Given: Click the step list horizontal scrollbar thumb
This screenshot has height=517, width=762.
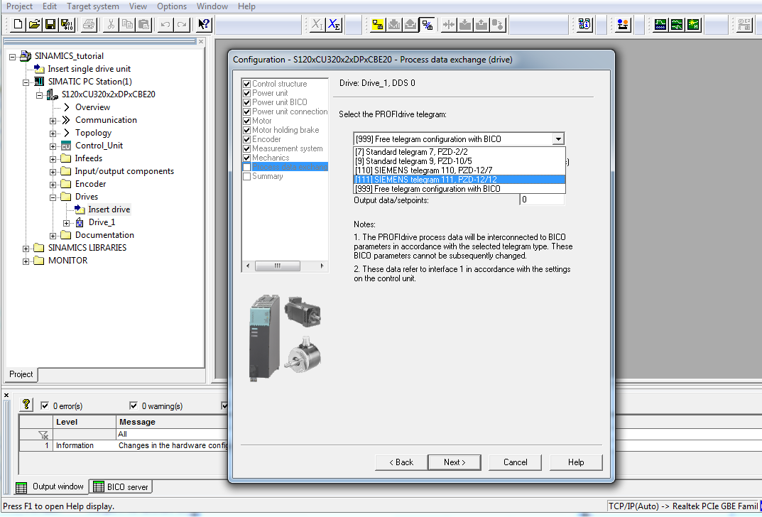Looking at the screenshot, I should click(278, 266).
